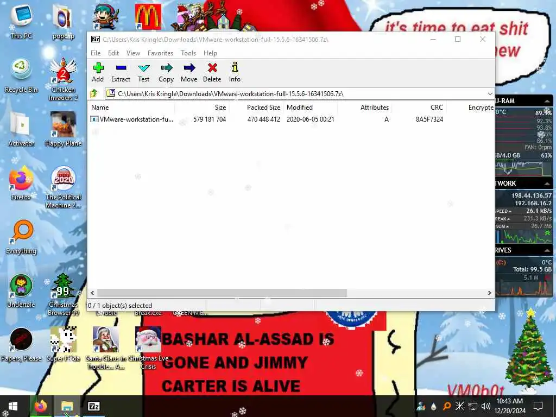Click the size value 579 181 704
556x417 pixels.
[210, 119]
